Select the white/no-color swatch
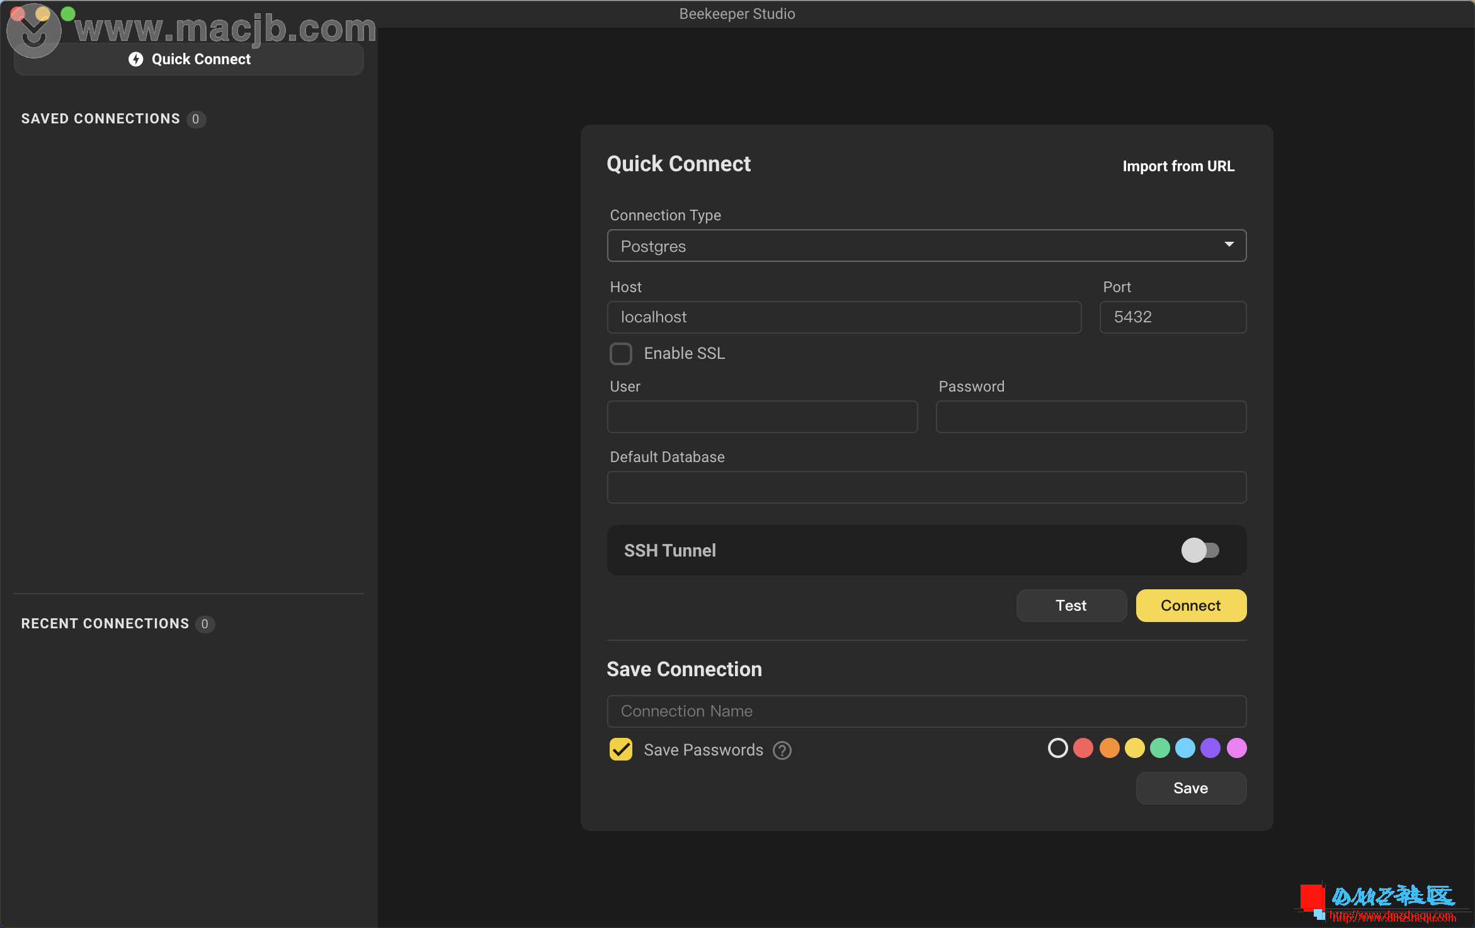 pos(1057,748)
